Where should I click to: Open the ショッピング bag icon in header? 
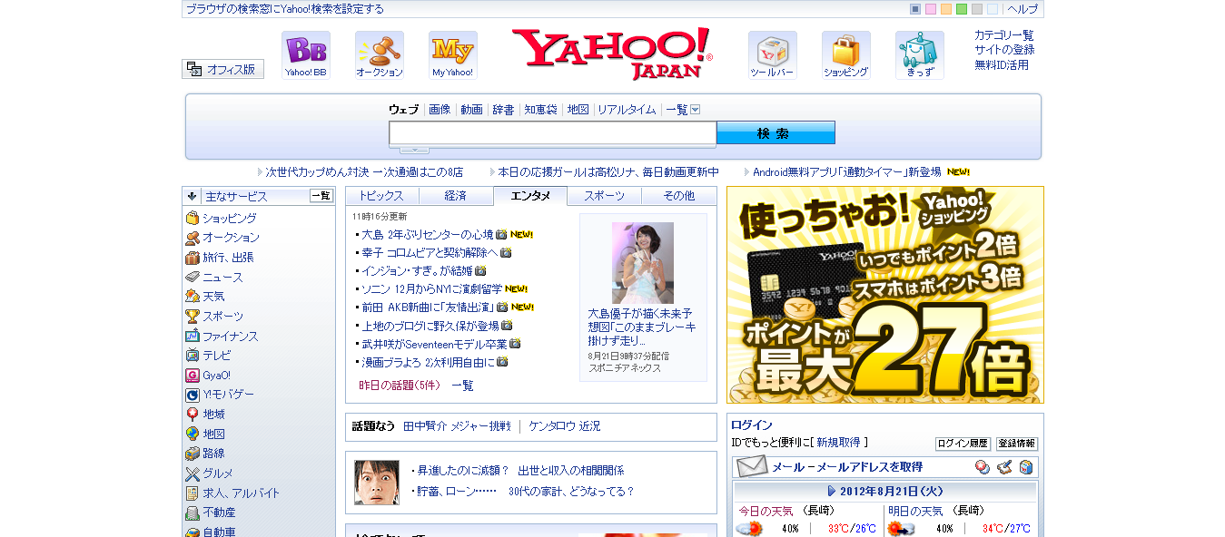coord(845,55)
